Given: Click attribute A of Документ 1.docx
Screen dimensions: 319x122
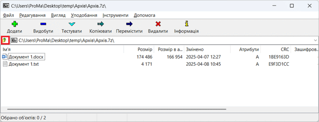Looking at the screenshot, I should pyautogui.click(x=257, y=57).
